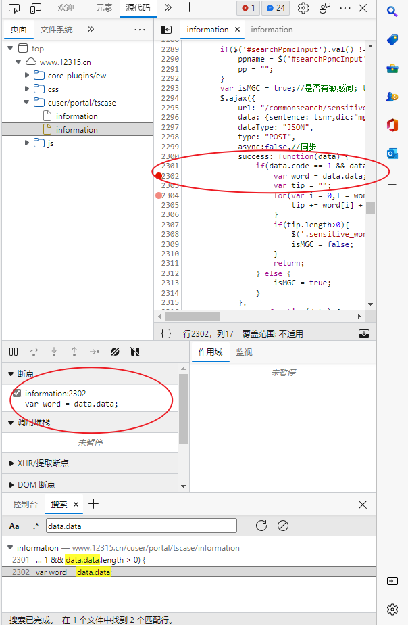Click the data.data search input field
The width and height of the screenshot is (408, 625).
[x=141, y=526]
